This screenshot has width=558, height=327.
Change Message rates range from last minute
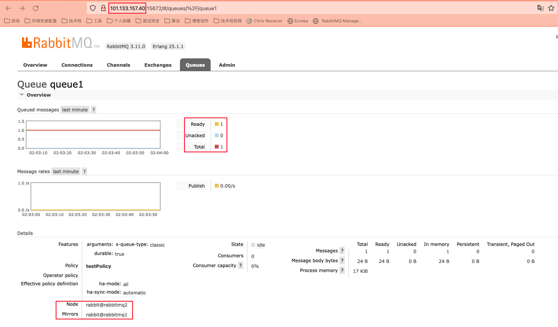pos(66,171)
